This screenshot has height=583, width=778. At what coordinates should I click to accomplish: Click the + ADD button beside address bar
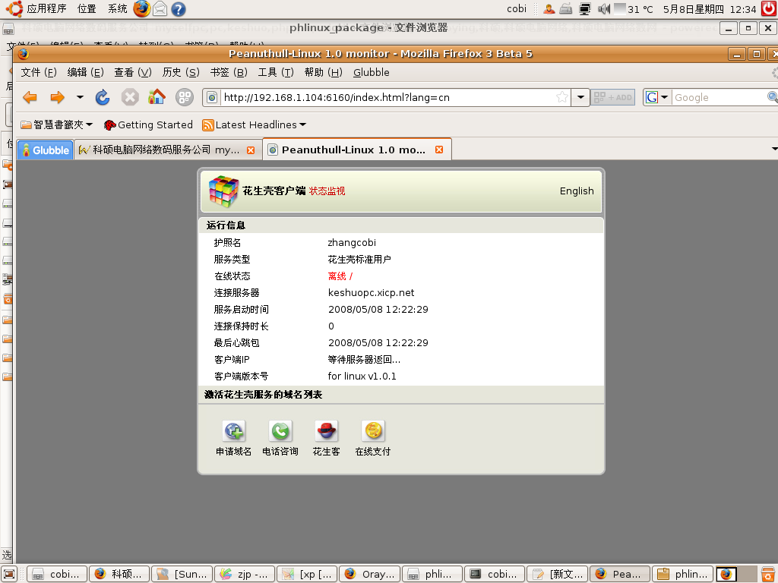613,97
